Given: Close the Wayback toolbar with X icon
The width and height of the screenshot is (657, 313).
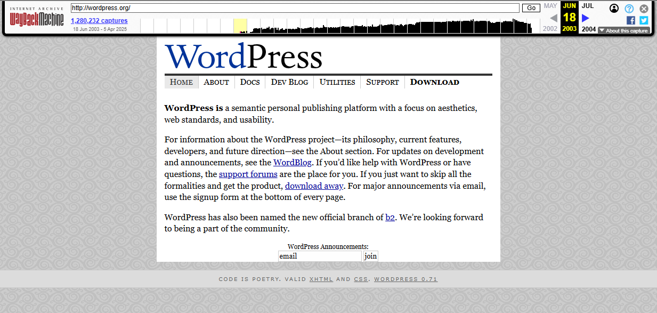Looking at the screenshot, I should 644,9.
